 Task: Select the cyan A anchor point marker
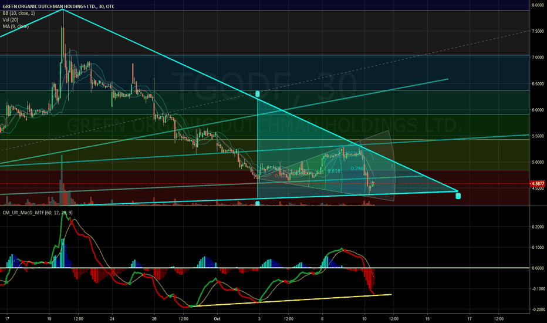click(258, 203)
